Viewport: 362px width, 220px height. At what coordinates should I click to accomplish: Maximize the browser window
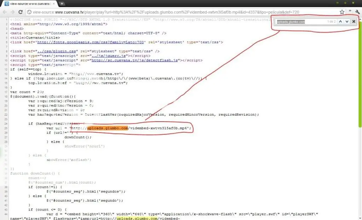(x=345, y=3)
